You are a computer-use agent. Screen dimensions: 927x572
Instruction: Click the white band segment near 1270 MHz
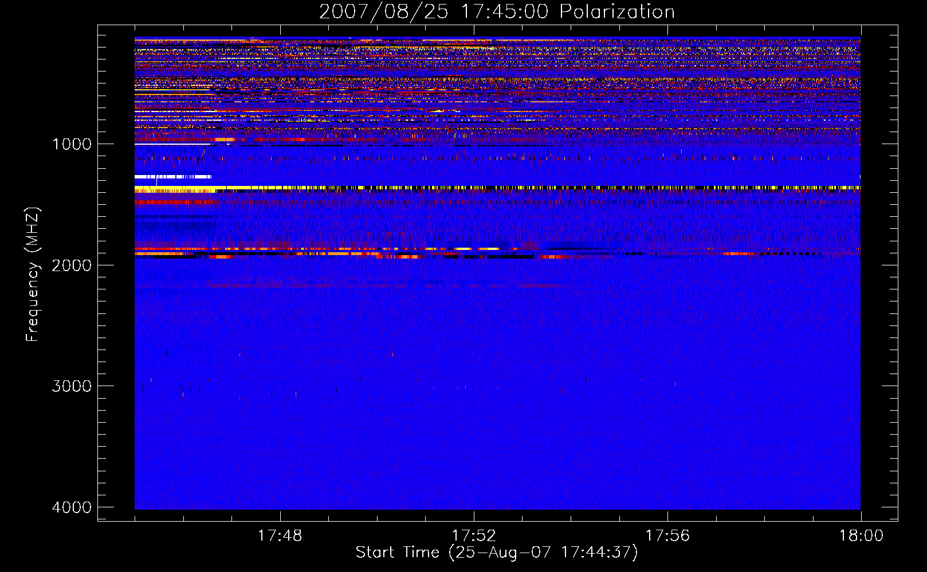point(173,177)
